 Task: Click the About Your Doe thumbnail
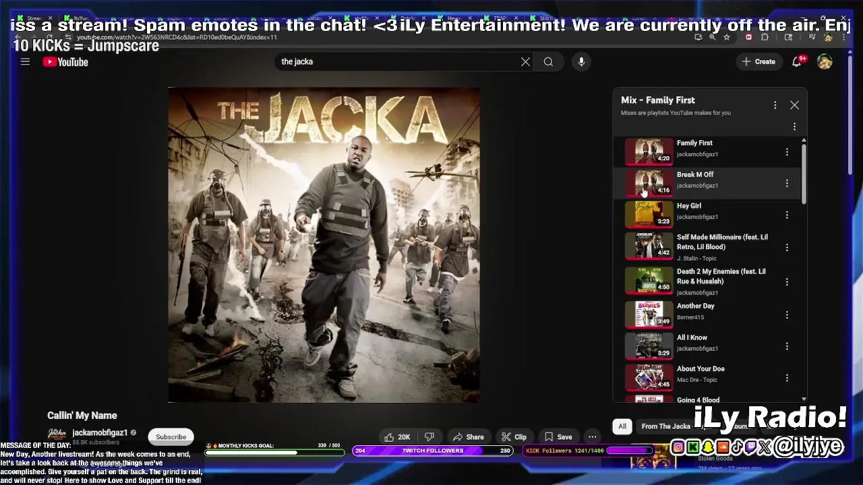[x=649, y=377]
